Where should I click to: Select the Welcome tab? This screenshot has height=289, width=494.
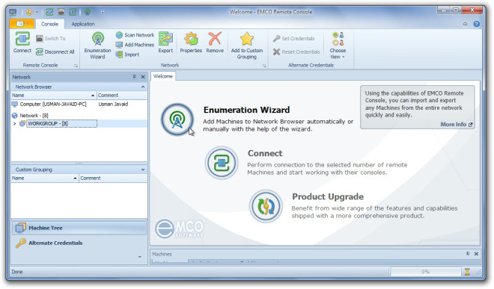point(163,76)
